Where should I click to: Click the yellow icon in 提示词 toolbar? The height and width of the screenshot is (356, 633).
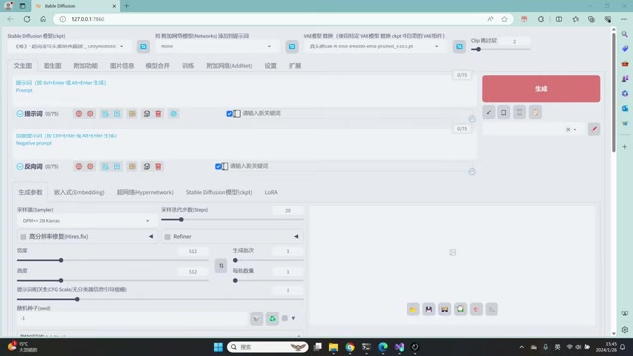pyautogui.click(x=132, y=114)
